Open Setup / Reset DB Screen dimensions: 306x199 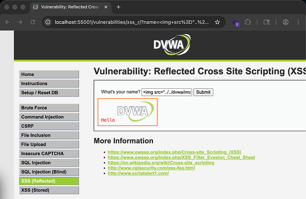[49, 93]
